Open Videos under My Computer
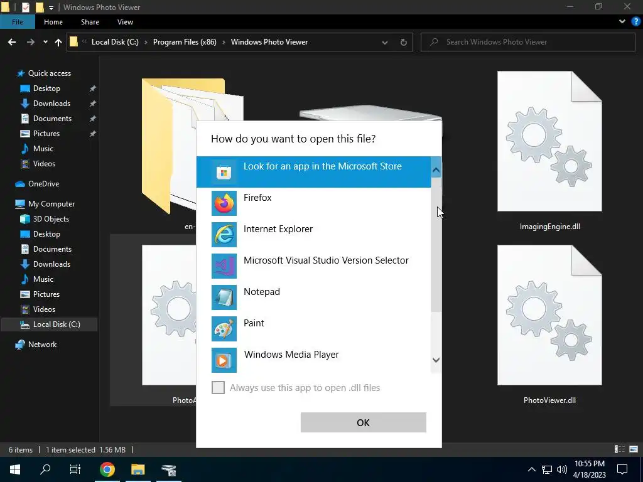The image size is (643, 482). click(44, 309)
